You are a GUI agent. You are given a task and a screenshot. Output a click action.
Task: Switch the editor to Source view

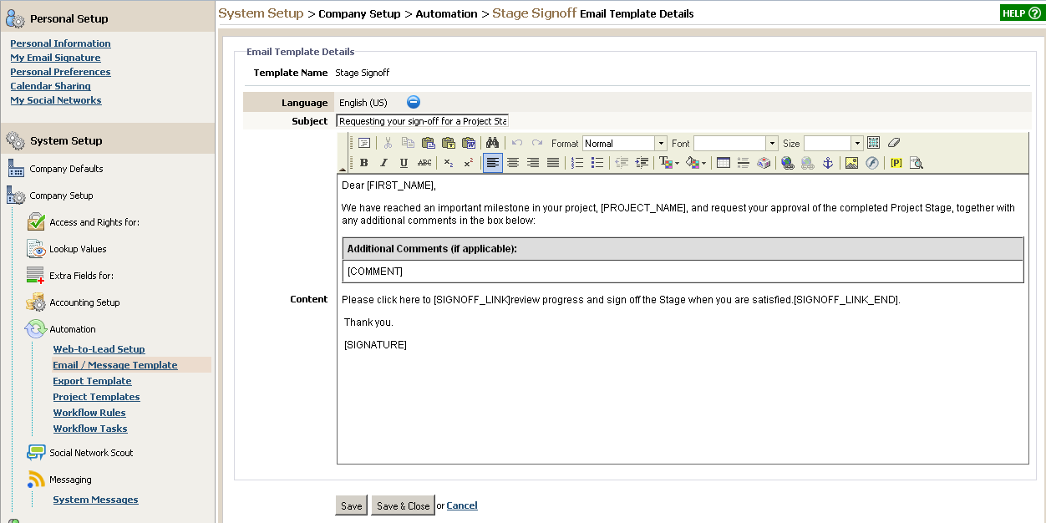(364, 143)
